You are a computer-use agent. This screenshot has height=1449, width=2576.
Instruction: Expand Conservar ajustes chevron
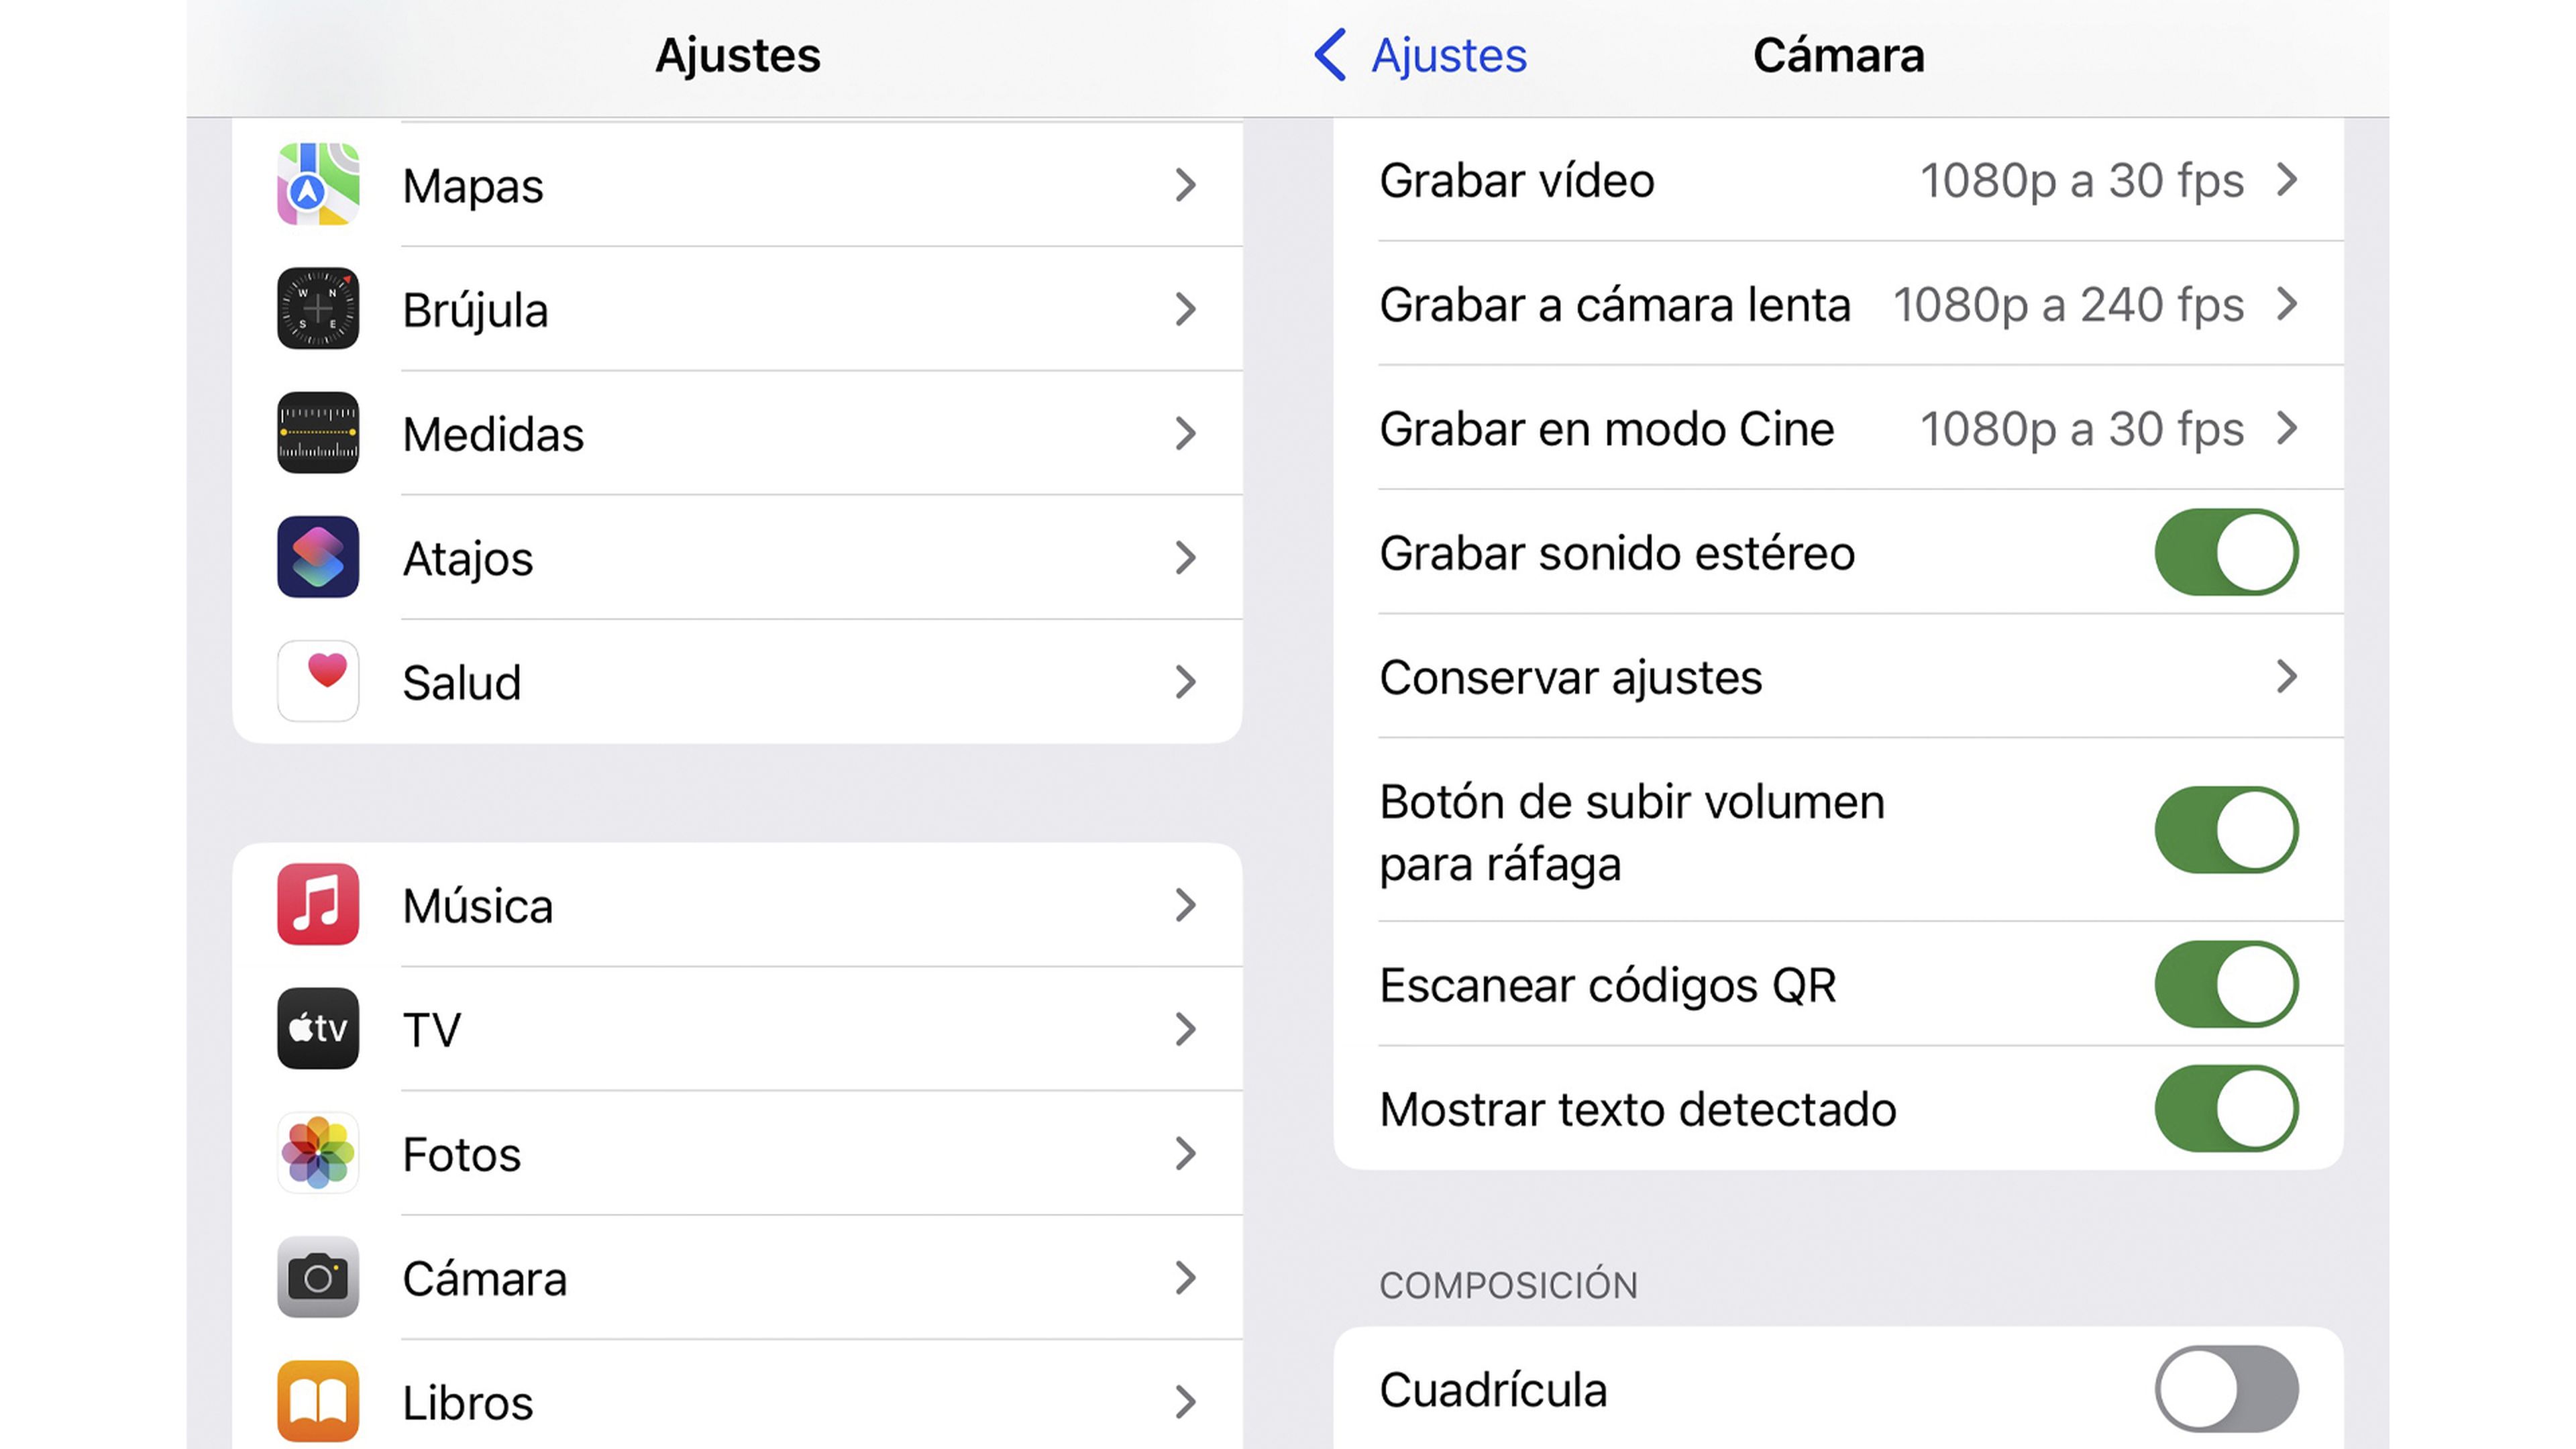[2286, 677]
